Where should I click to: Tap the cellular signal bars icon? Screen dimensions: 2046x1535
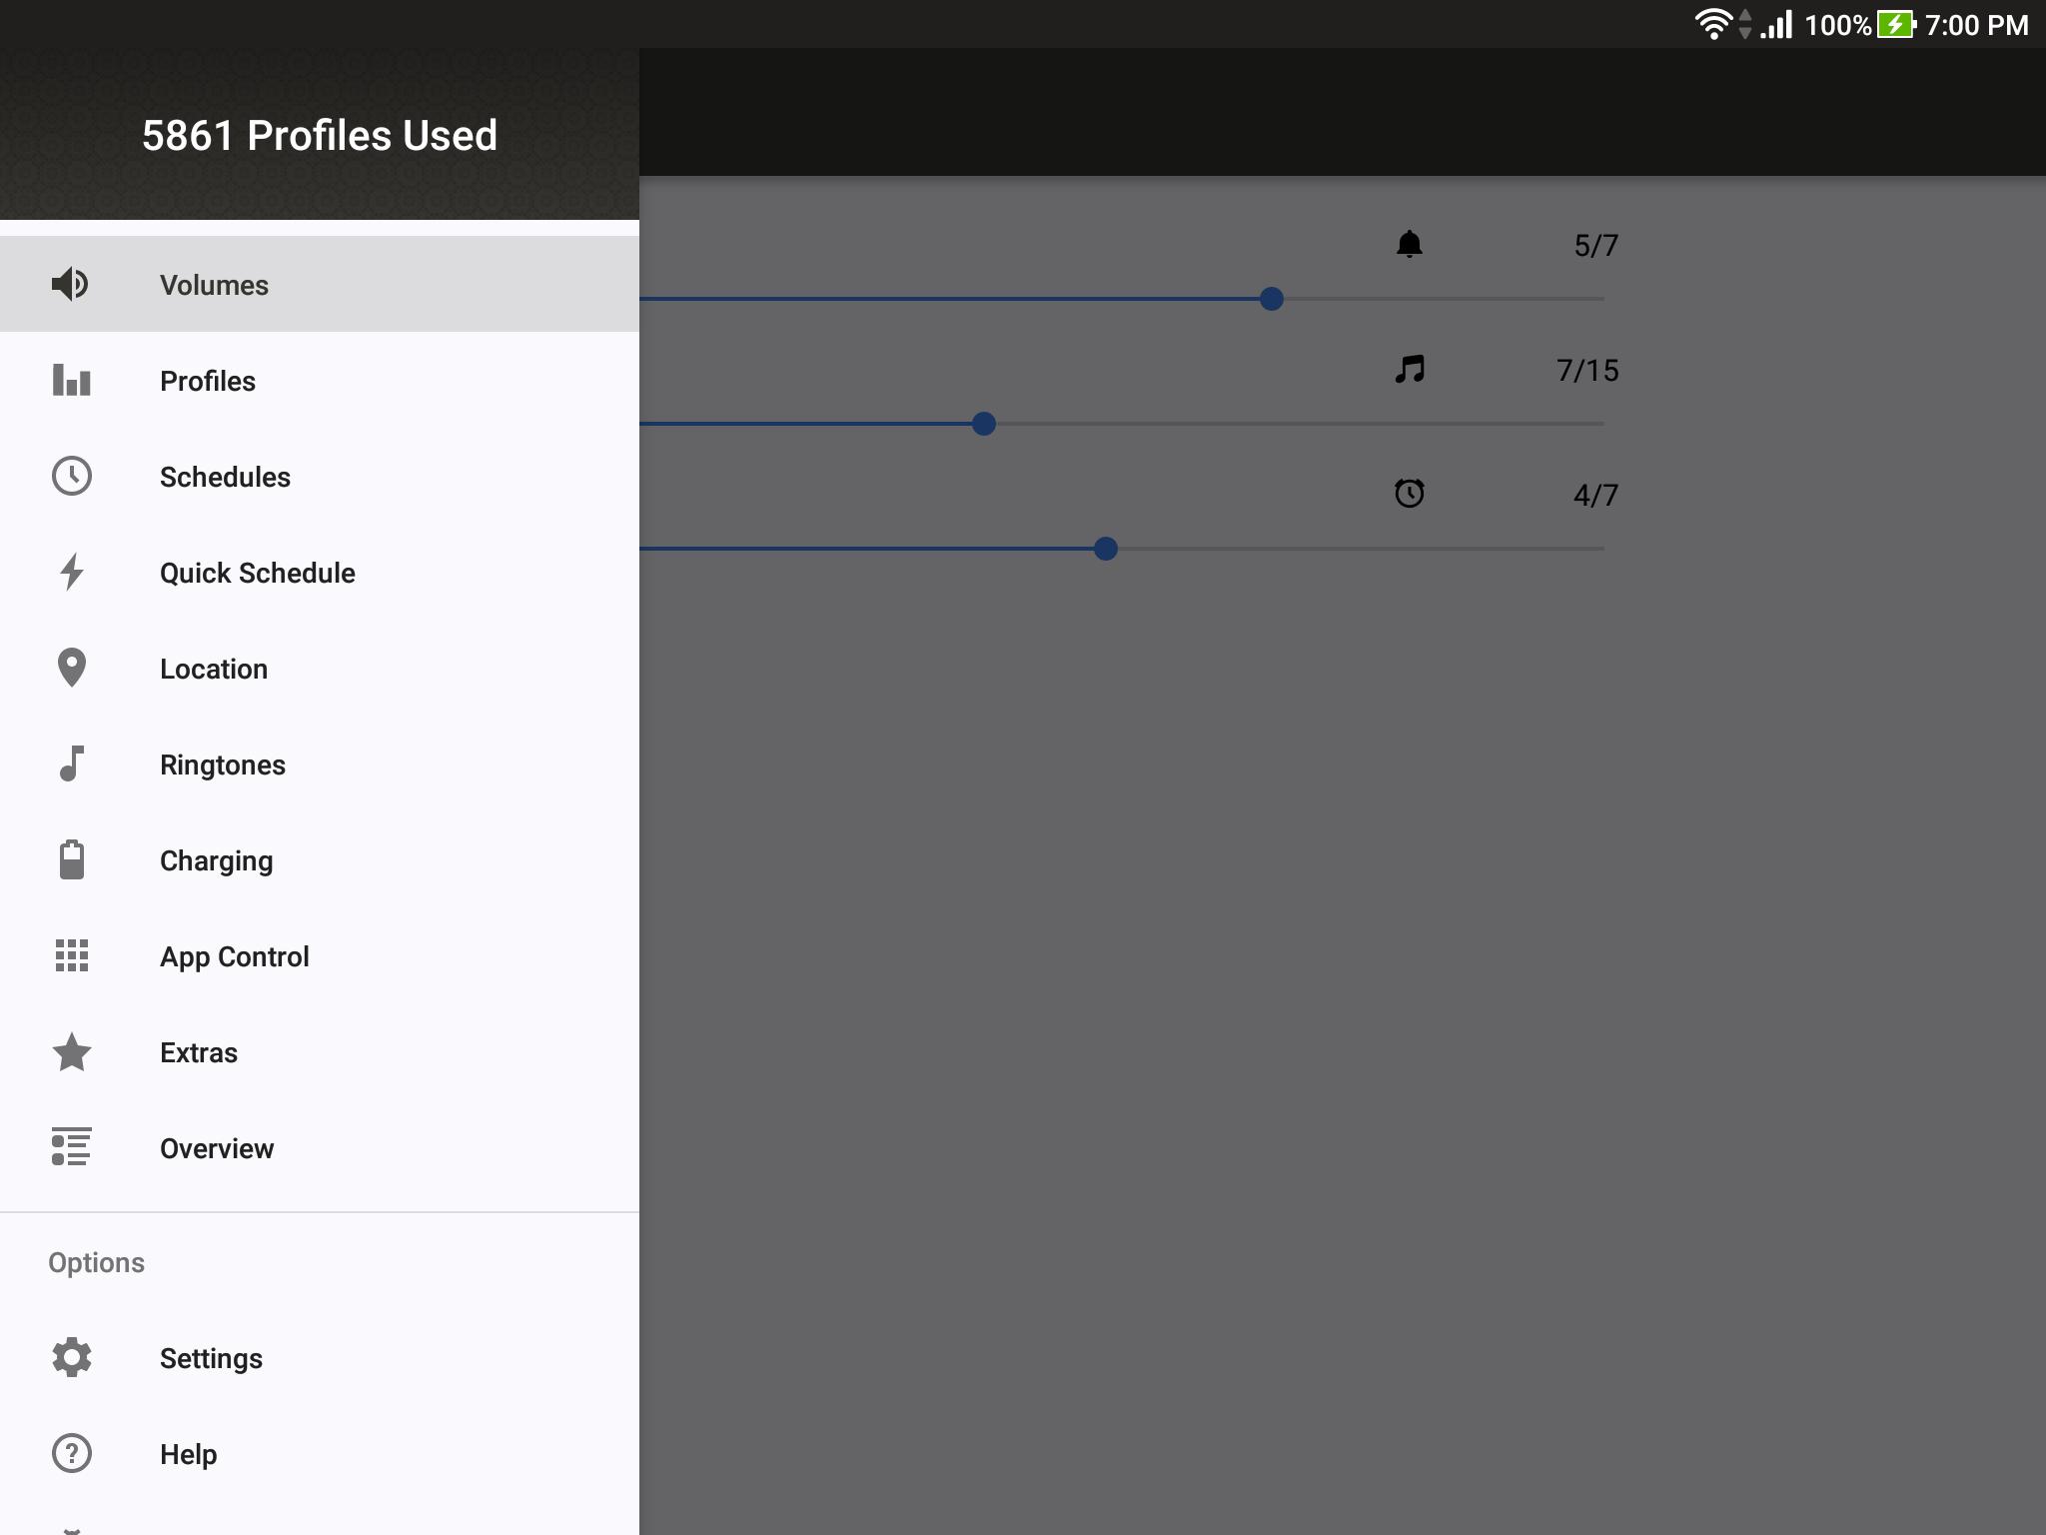coord(1776,24)
